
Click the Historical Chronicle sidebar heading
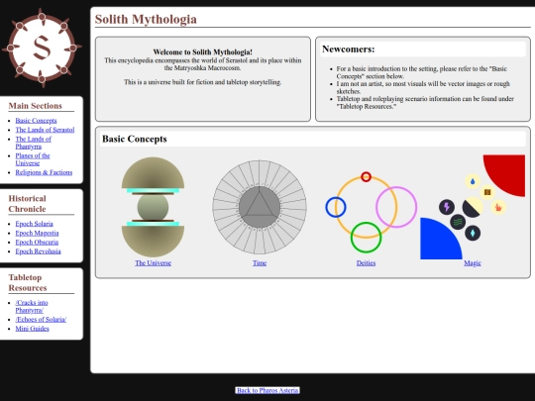pyautogui.click(x=28, y=204)
